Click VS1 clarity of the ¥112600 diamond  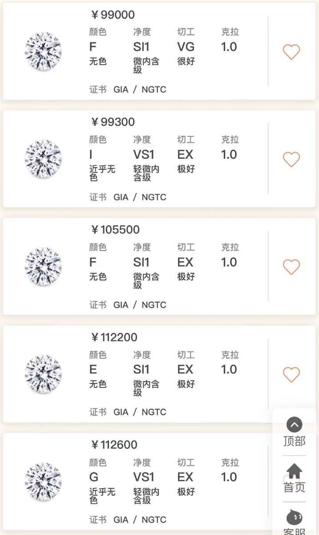pos(144,477)
